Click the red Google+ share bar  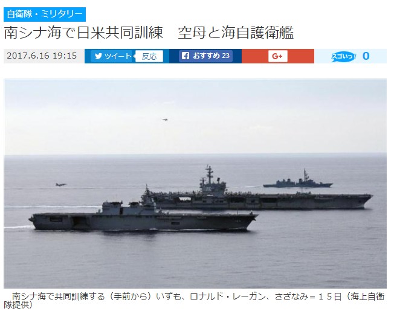pyautogui.click(x=278, y=56)
